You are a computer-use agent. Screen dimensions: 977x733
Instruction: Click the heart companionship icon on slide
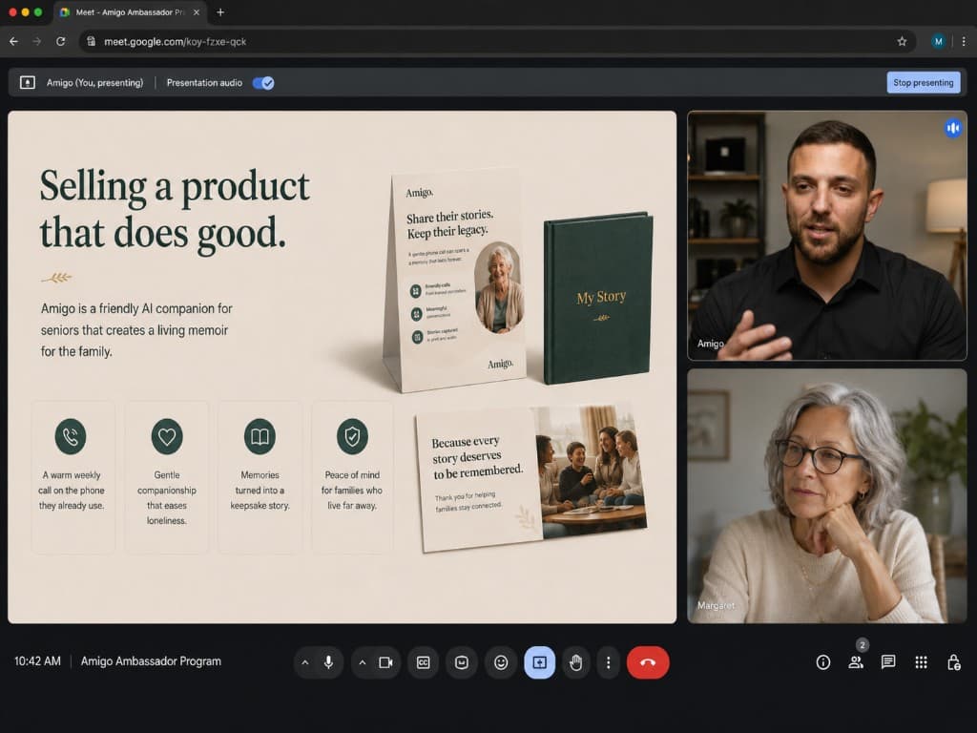coord(167,436)
